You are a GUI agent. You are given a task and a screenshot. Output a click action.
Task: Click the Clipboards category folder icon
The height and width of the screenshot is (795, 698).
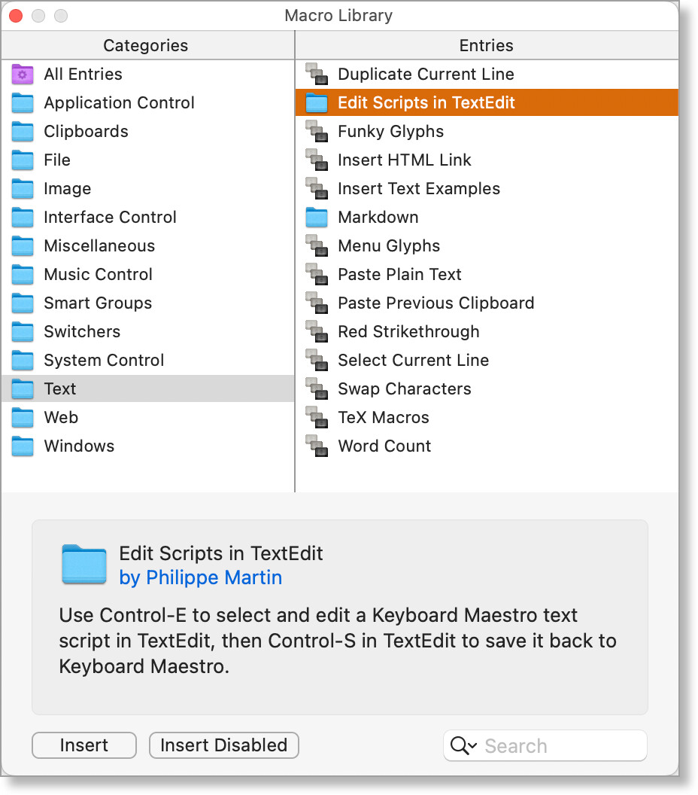point(23,131)
